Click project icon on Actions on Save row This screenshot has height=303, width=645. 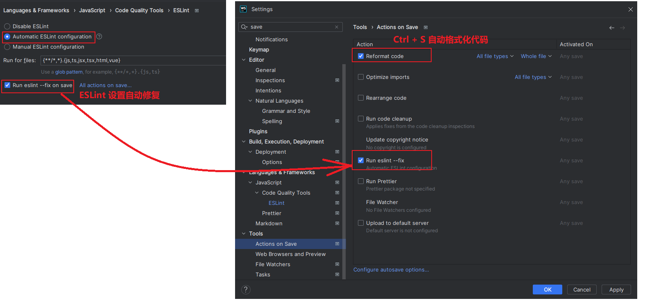click(337, 244)
